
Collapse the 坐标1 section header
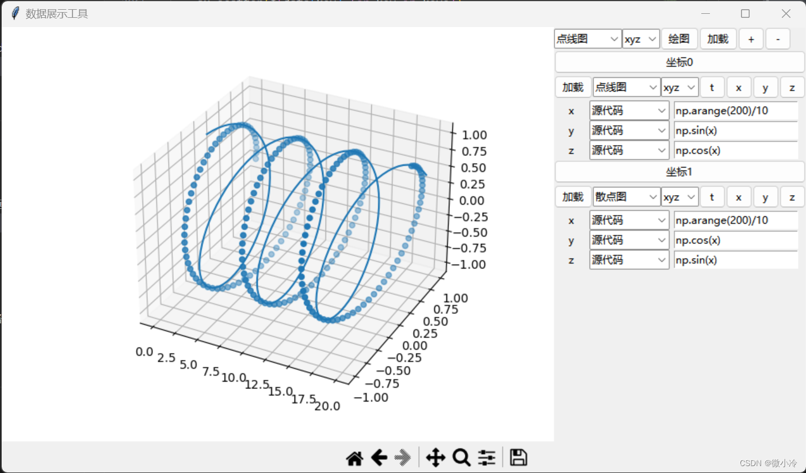point(679,171)
